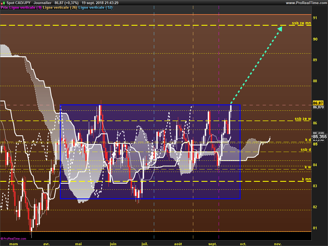Click the sept. label on the time axis
The image size is (328, 246).
click(213, 244)
